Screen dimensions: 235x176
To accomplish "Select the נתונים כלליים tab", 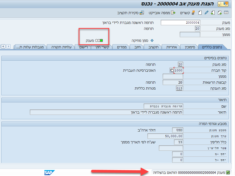I will click(212, 47).
